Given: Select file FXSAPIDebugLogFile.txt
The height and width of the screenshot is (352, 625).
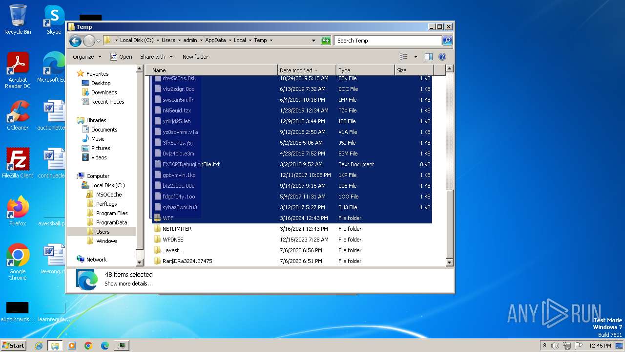Looking at the screenshot, I should 191,164.
